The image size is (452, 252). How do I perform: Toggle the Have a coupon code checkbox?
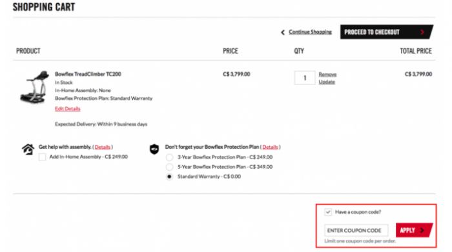pos(328,212)
